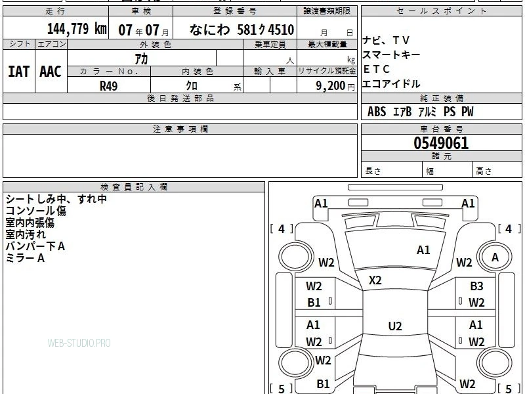Click the 最大積載量 header
This screenshot has height=394, width=525.
(x=327, y=44)
